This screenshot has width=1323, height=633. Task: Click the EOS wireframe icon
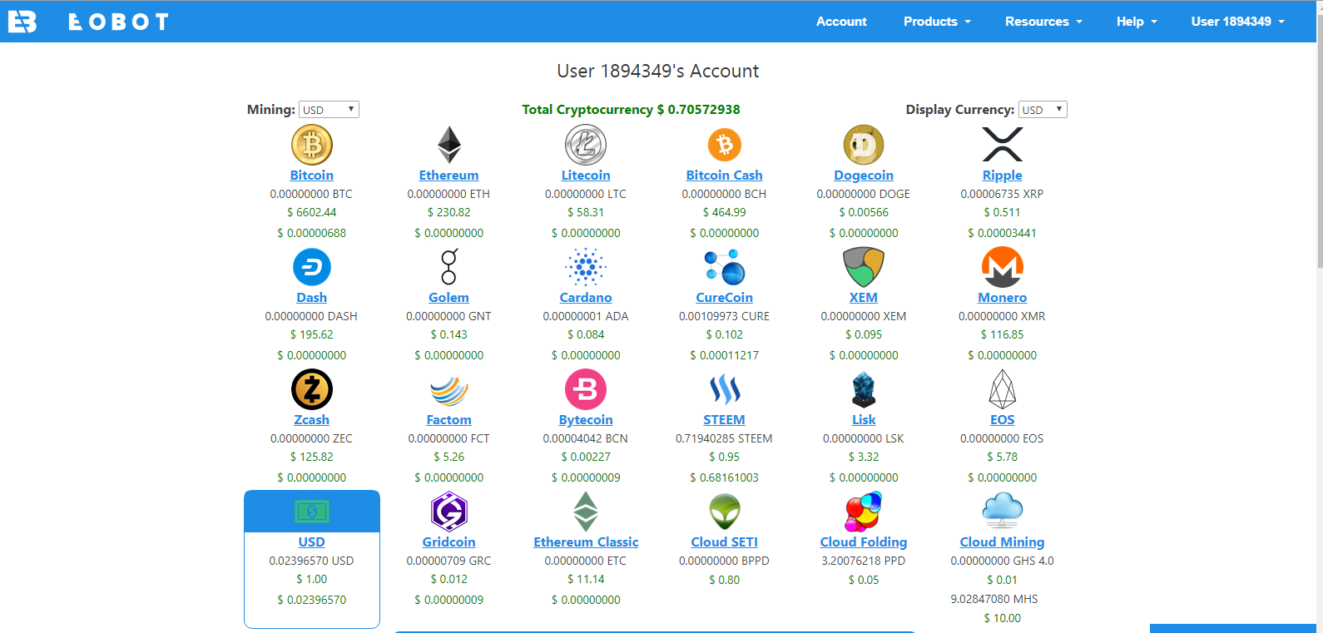[x=1003, y=389]
